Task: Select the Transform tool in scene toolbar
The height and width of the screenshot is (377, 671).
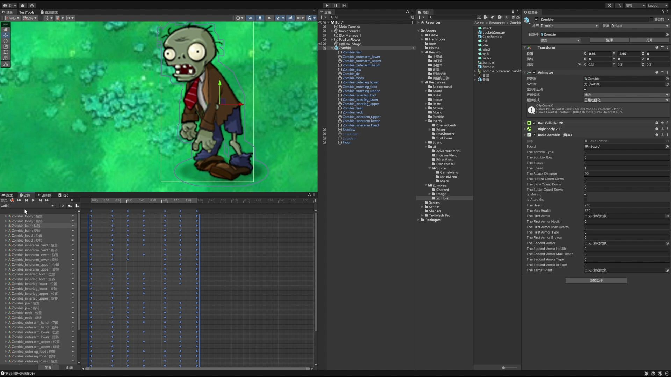Action: pyautogui.click(x=6, y=58)
